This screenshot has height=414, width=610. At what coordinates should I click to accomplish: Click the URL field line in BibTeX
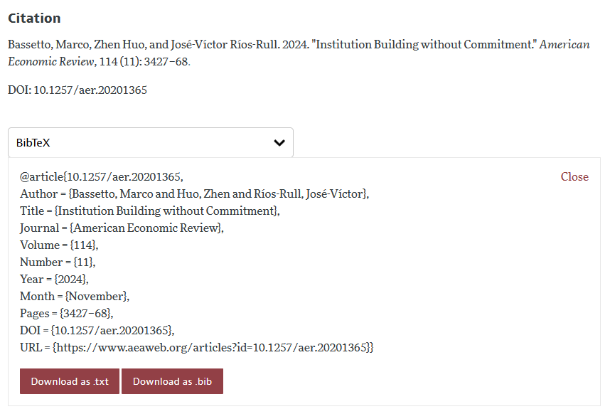coord(196,347)
